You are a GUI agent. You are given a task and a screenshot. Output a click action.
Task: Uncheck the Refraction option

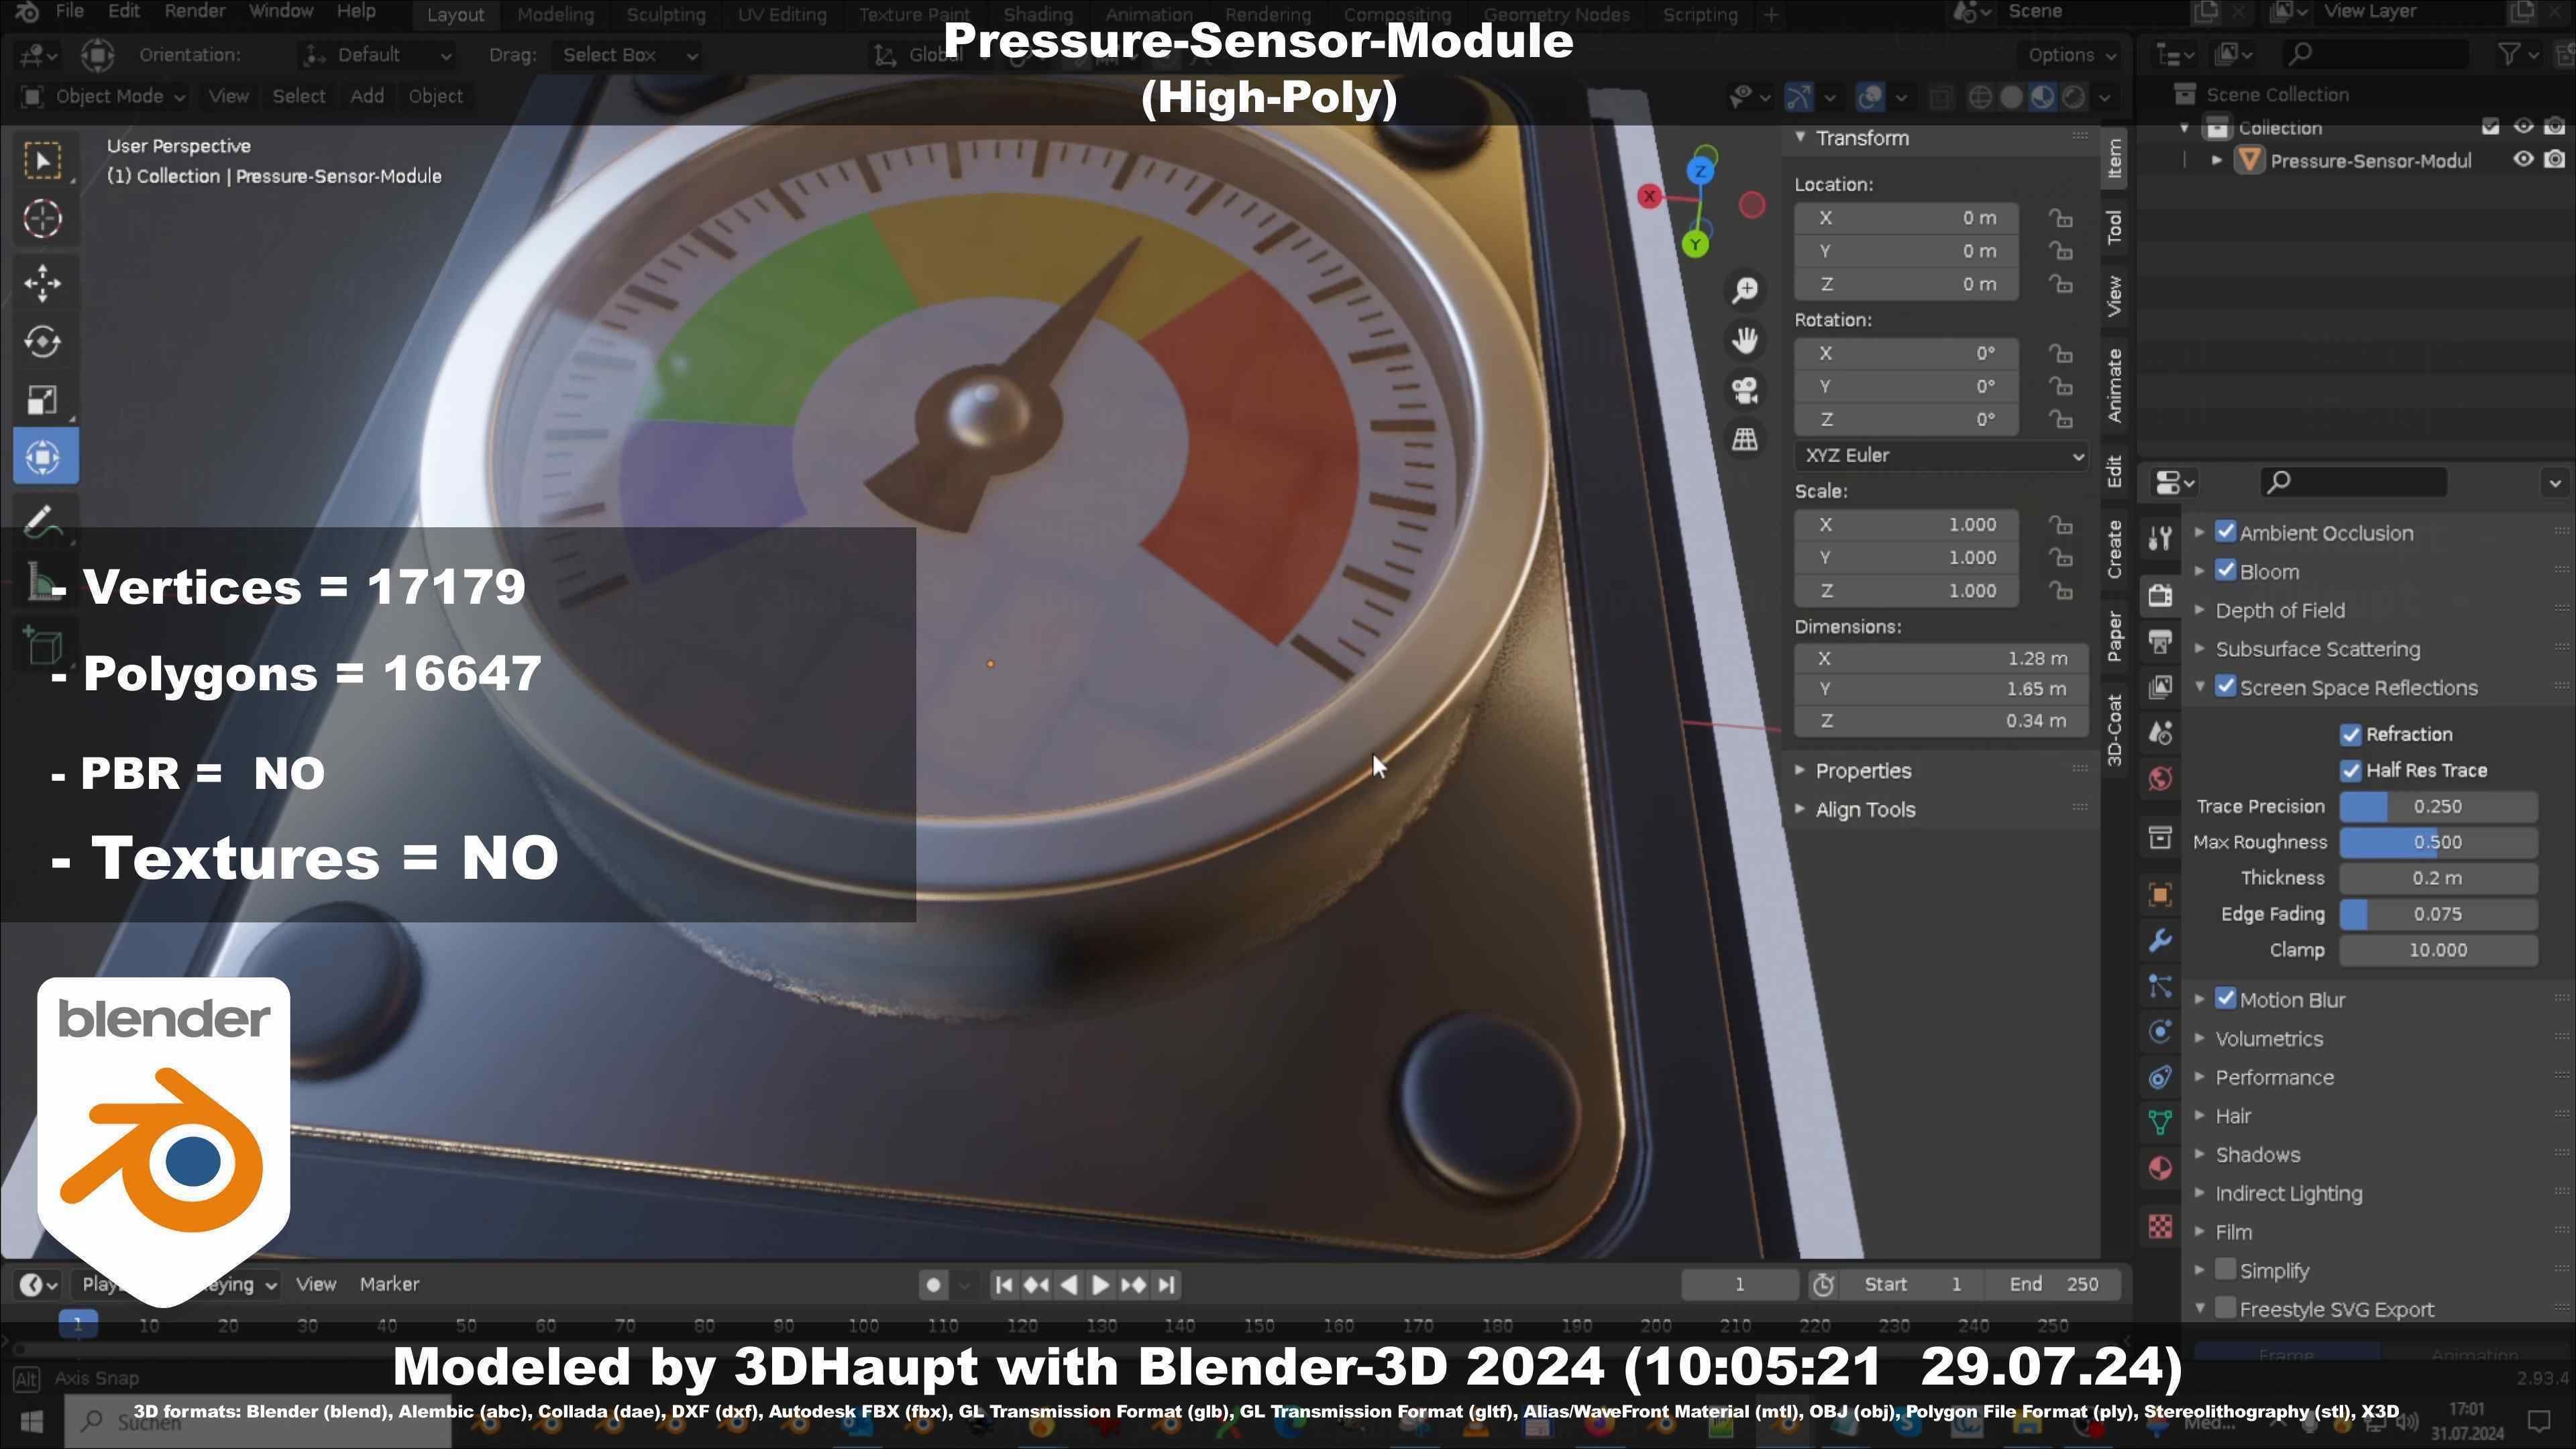click(x=2351, y=735)
